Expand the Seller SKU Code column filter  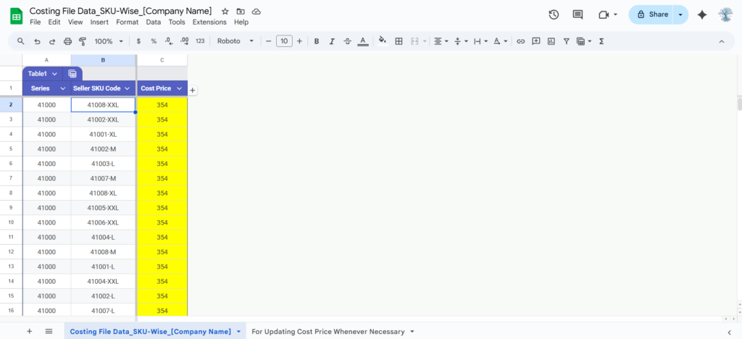point(128,88)
